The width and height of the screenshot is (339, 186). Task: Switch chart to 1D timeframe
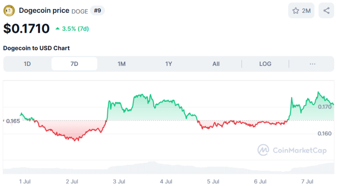27,64
